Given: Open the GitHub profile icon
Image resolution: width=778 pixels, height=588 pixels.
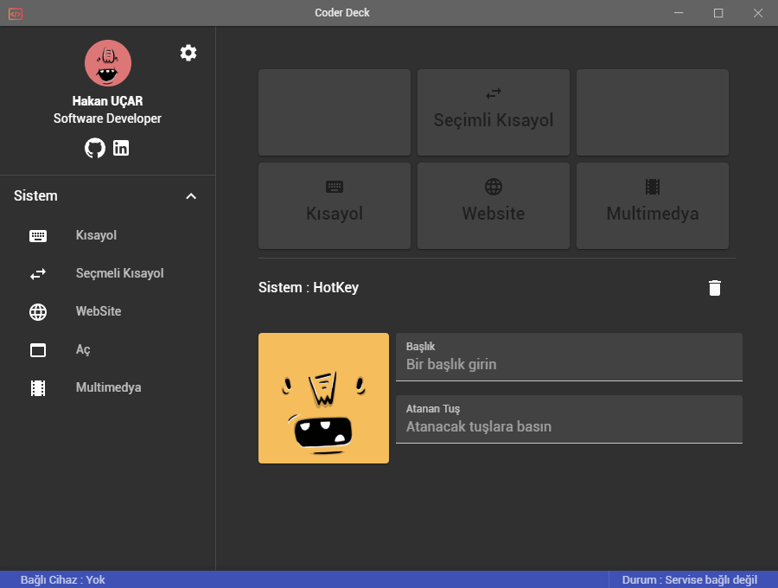Looking at the screenshot, I should (95, 148).
